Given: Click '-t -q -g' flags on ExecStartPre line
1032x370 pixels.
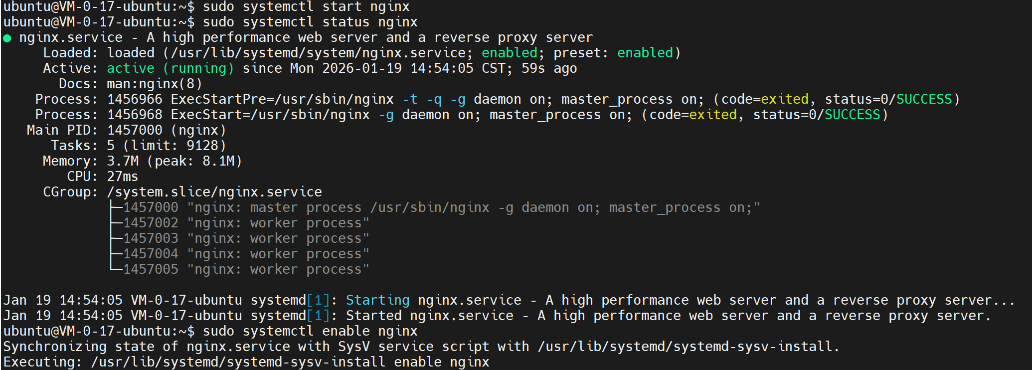Looking at the screenshot, I should [434, 99].
